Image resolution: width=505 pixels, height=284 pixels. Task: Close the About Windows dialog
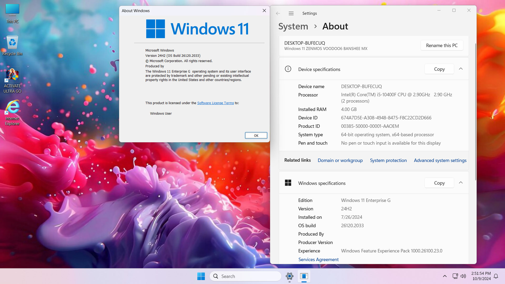click(x=264, y=11)
